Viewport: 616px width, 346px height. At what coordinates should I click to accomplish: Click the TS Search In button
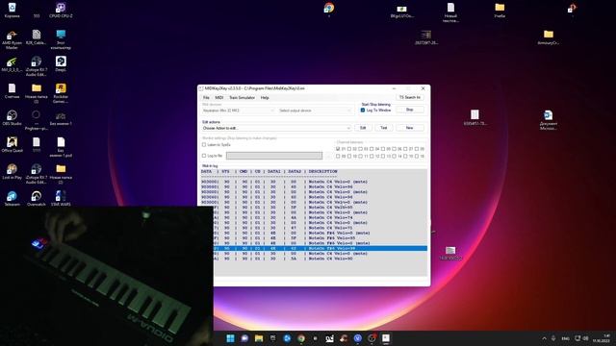[410, 97]
